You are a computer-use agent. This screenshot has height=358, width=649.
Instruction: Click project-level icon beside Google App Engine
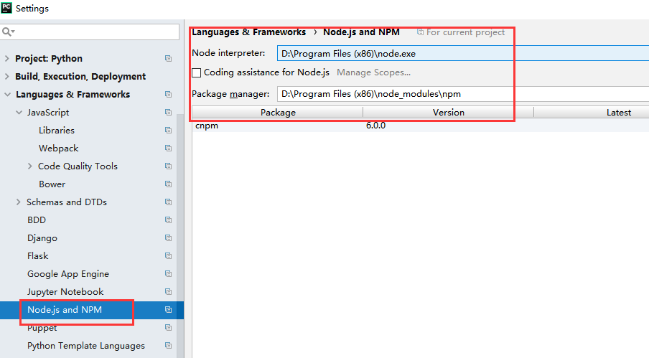pos(168,273)
